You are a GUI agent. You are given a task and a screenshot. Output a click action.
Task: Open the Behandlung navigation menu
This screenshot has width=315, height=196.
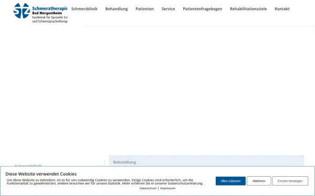[117, 9]
